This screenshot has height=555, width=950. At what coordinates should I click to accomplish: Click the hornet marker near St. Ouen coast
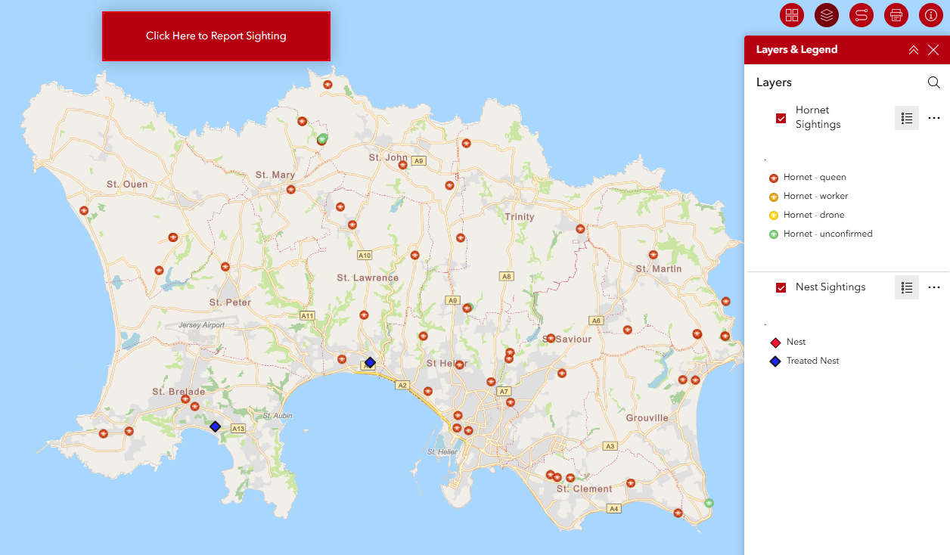(84, 211)
